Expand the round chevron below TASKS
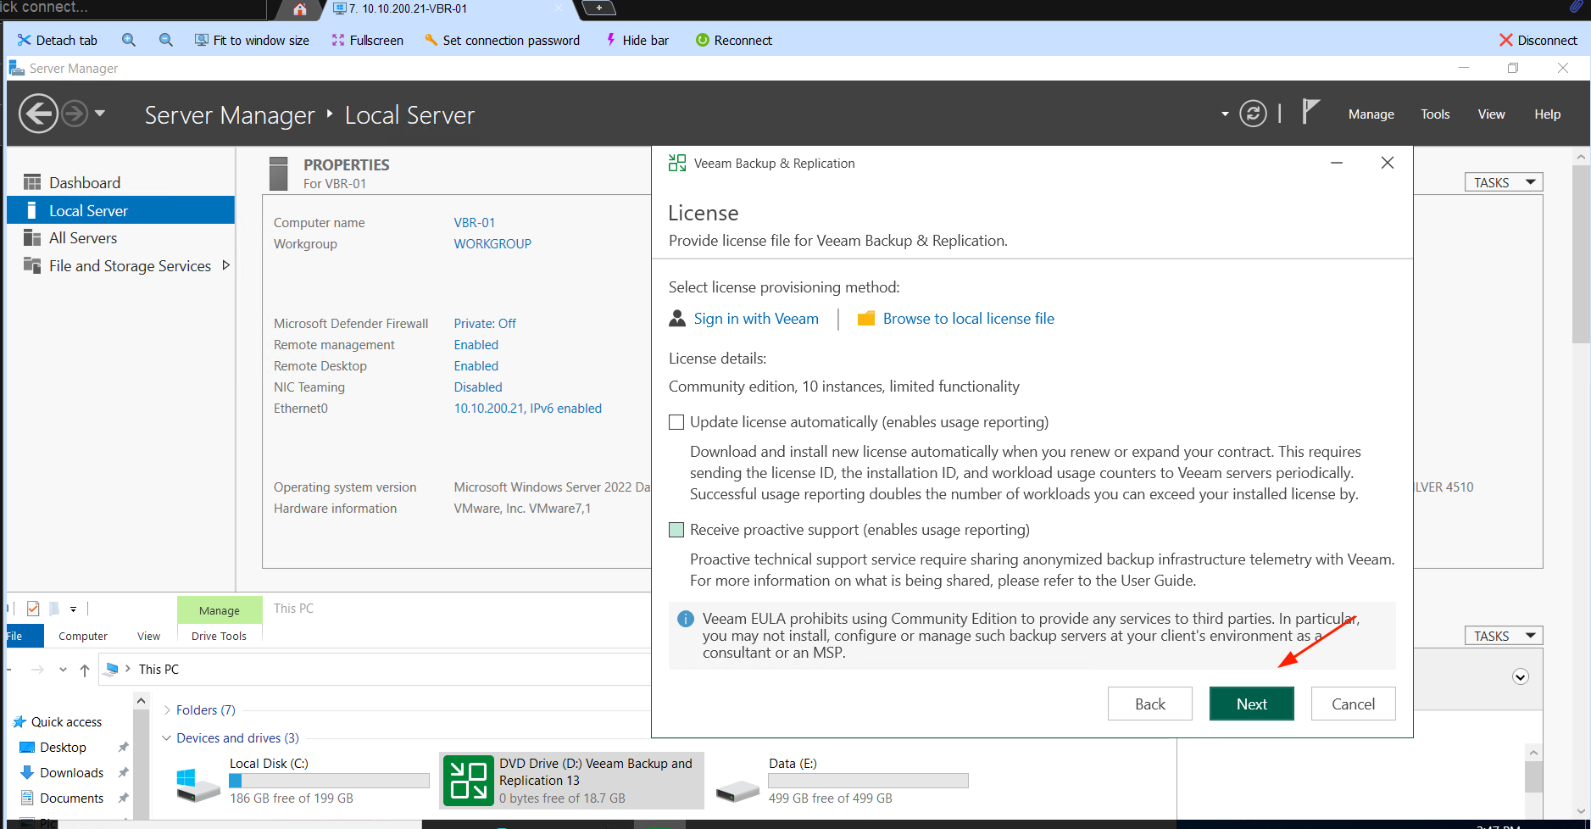Viewport: 1591px width, 829px height. 1521,676
